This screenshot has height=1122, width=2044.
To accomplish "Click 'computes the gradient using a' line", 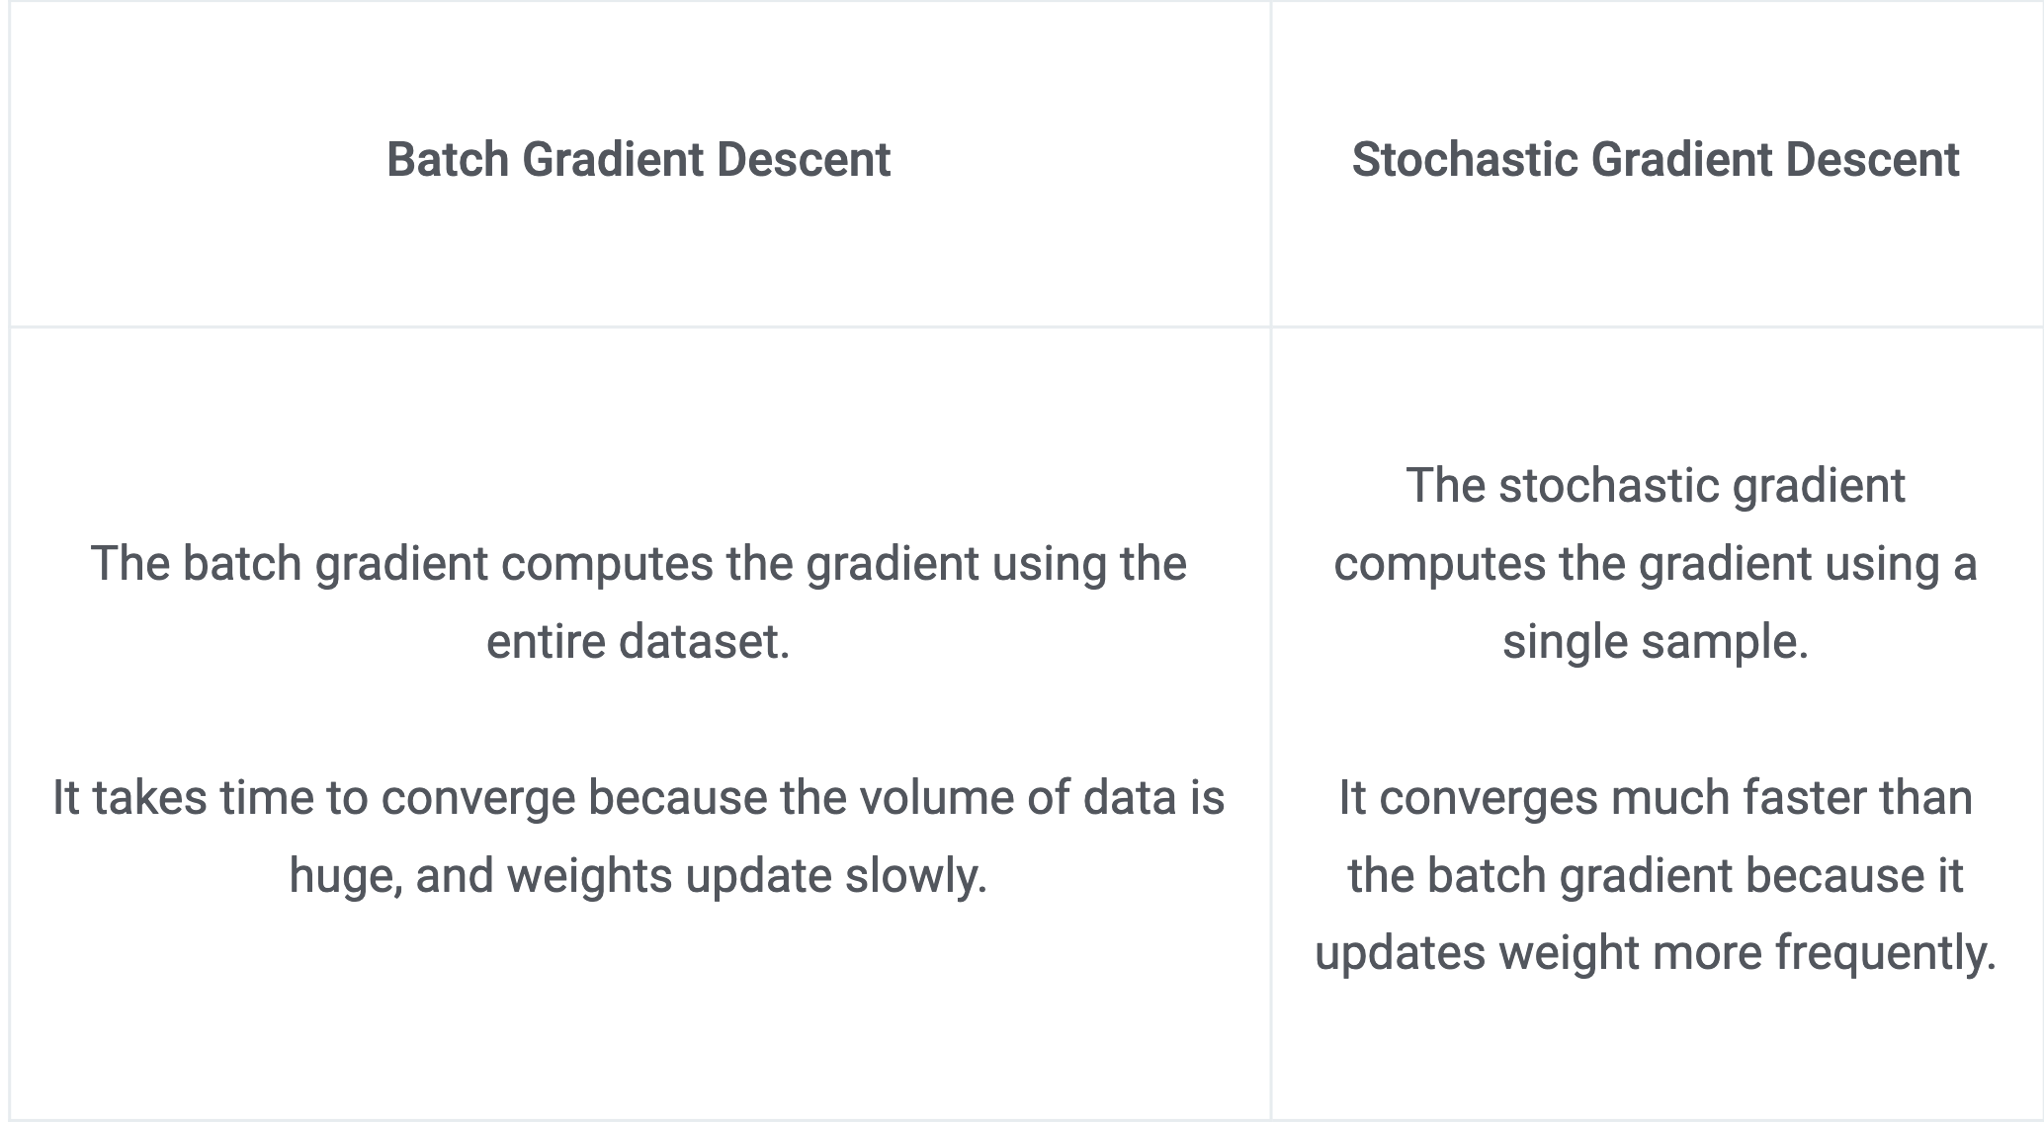I will [1656, 563].
